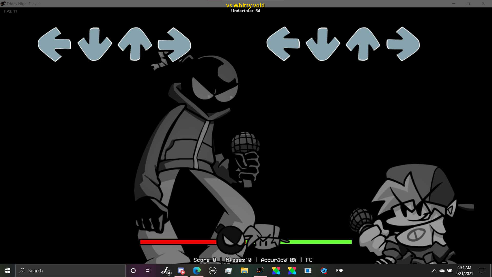Click the player's right arrow receptor
Image resolution: width=492 pixels, height=277 pixels.
point(403,44)
